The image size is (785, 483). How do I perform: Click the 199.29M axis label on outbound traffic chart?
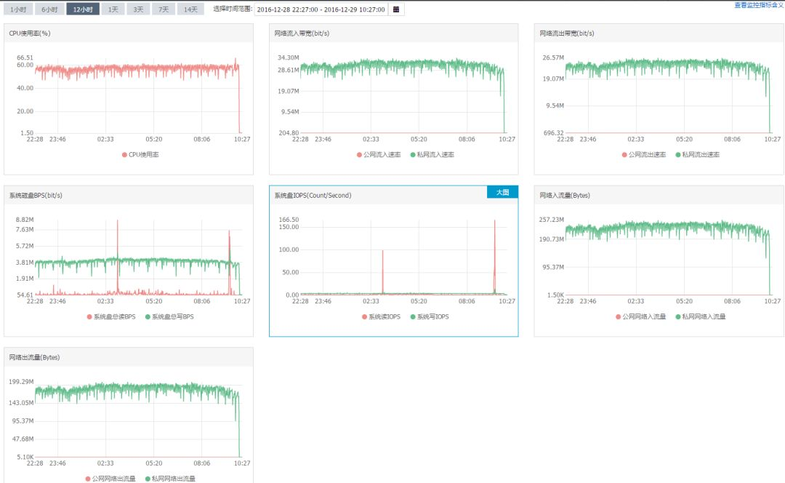[x=21, y=381]
